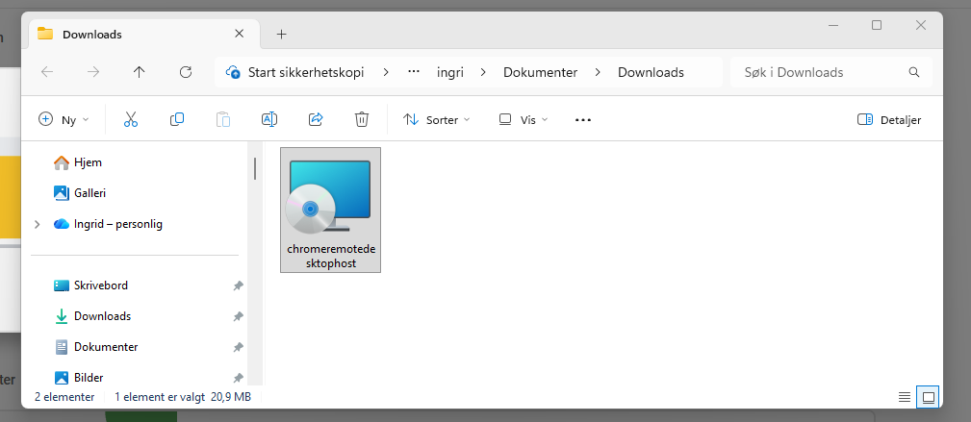Unpin Skrivebord via its pin icon

click(238, 285)
